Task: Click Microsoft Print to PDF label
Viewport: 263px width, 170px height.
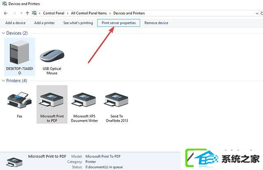Action: click(x=52, y=118)
